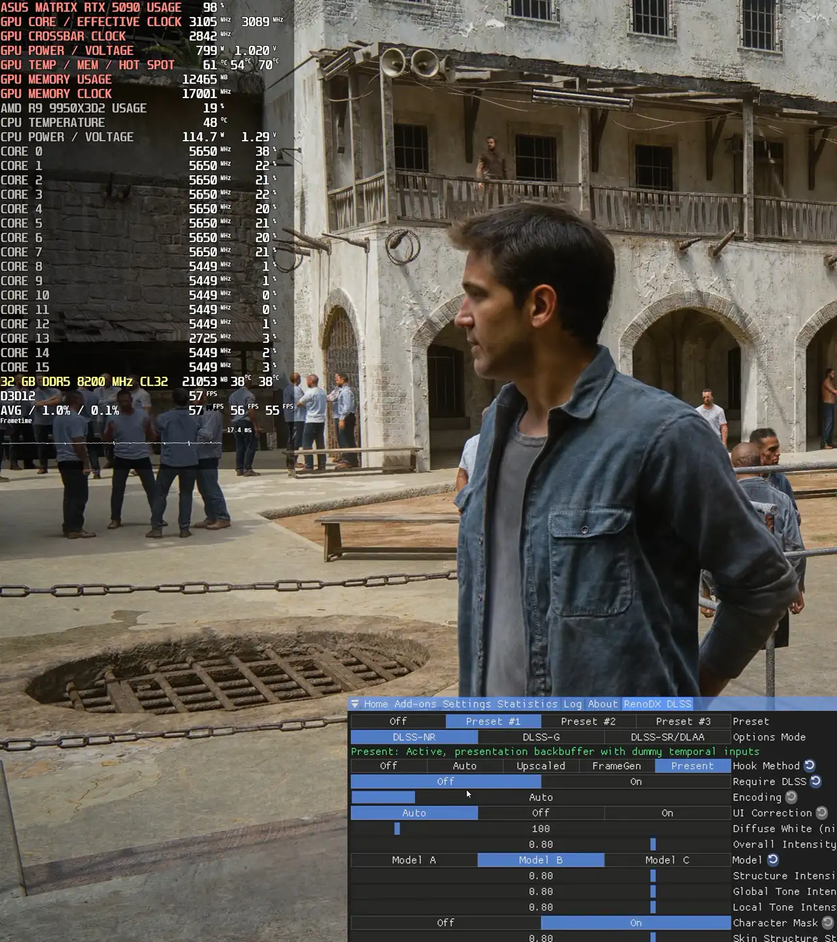This screenshot has width=837, height=942.
Task: Click the 'Options Mode' label
Action: 769,737
